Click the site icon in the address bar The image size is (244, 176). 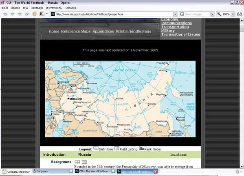[x=53, y=14]
